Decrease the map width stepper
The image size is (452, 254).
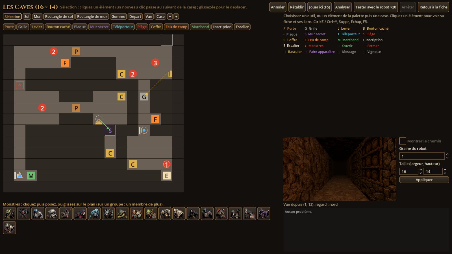pos(421,173)
